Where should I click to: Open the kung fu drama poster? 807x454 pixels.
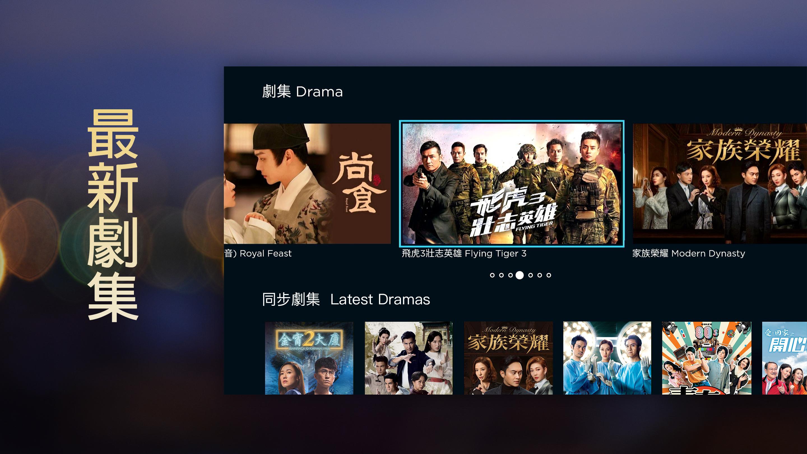coord(409,358)
